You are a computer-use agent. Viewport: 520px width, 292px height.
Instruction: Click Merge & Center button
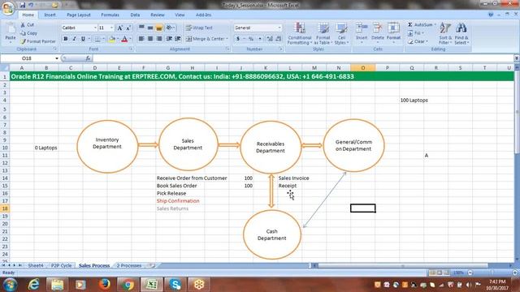click(206, 39)
